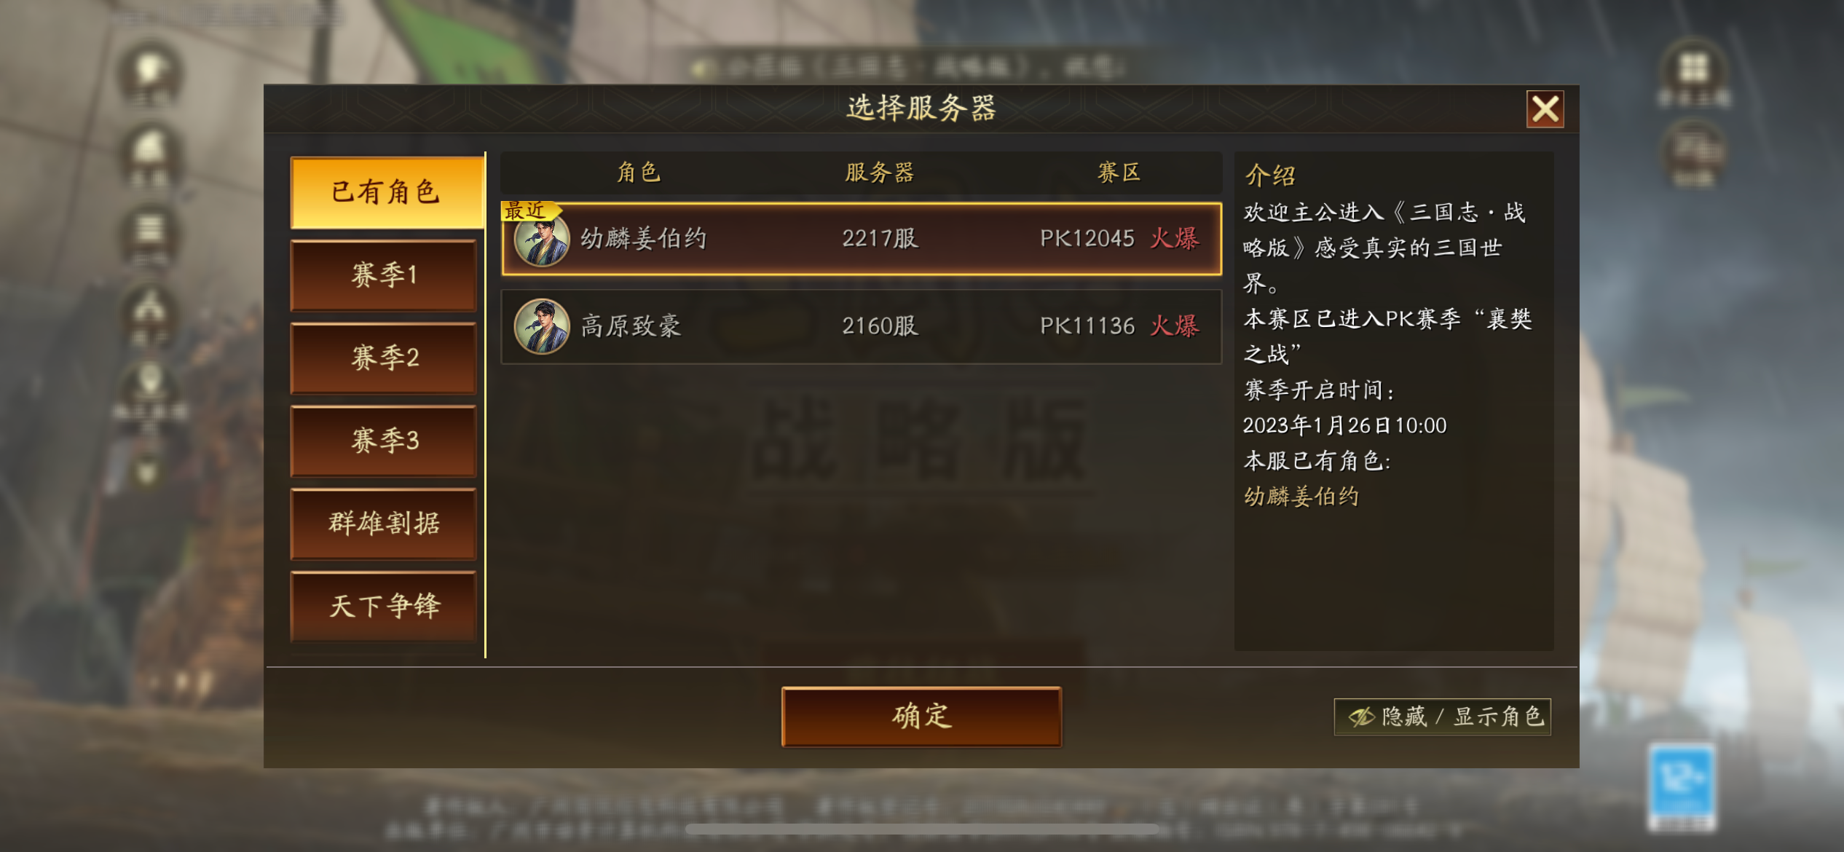This screenshot has height=852, width=1844.
Task: Click the second left sidebar icon
Action: 150,154
